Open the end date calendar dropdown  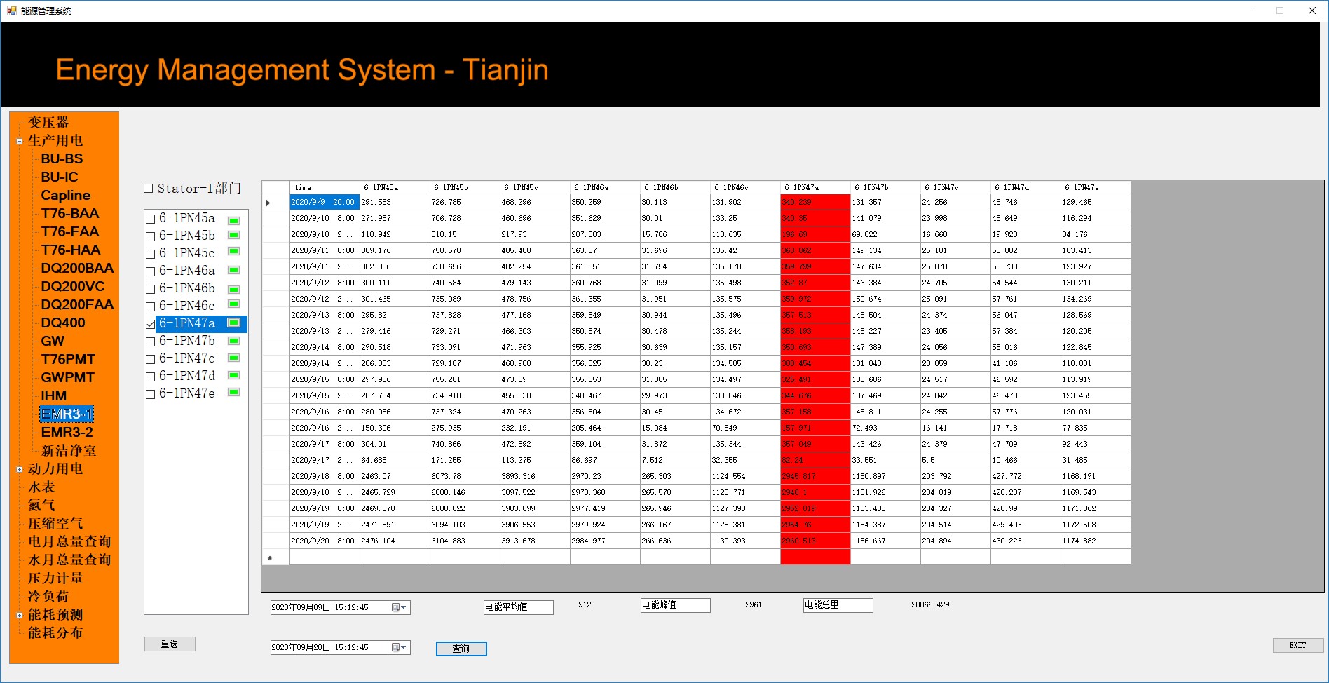point(399,647)
